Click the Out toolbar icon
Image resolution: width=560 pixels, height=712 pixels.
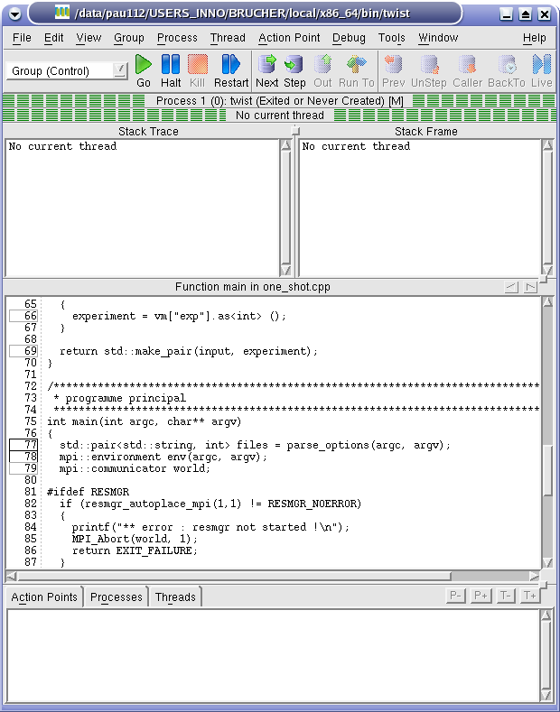click(x=322, y=64)
